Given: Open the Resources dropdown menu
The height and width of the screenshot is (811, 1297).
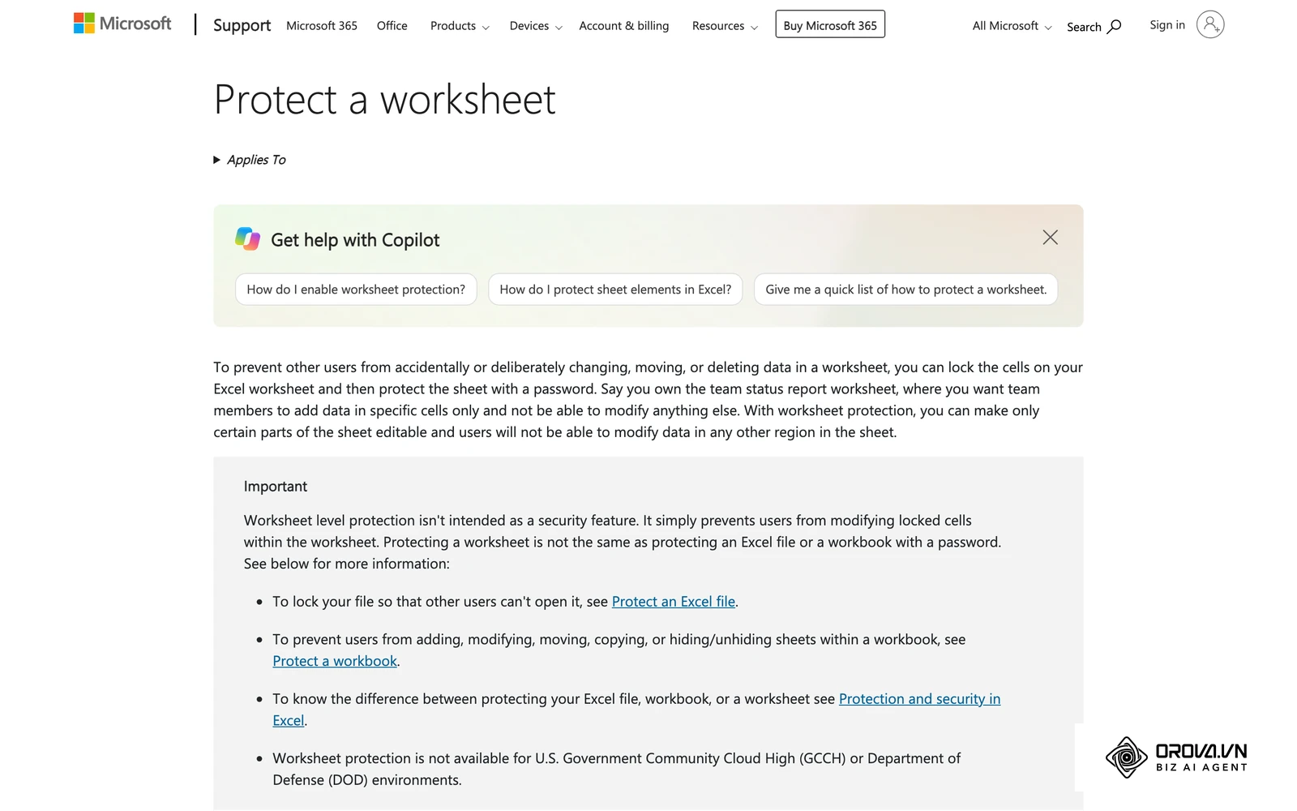Looking at the screenshot, I should coord(725,26).
